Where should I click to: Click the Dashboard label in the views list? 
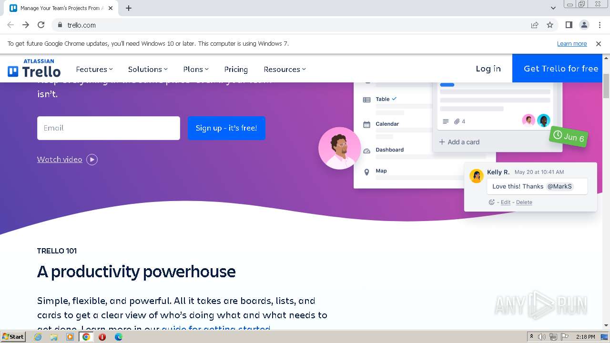click(x=389, y=150)
